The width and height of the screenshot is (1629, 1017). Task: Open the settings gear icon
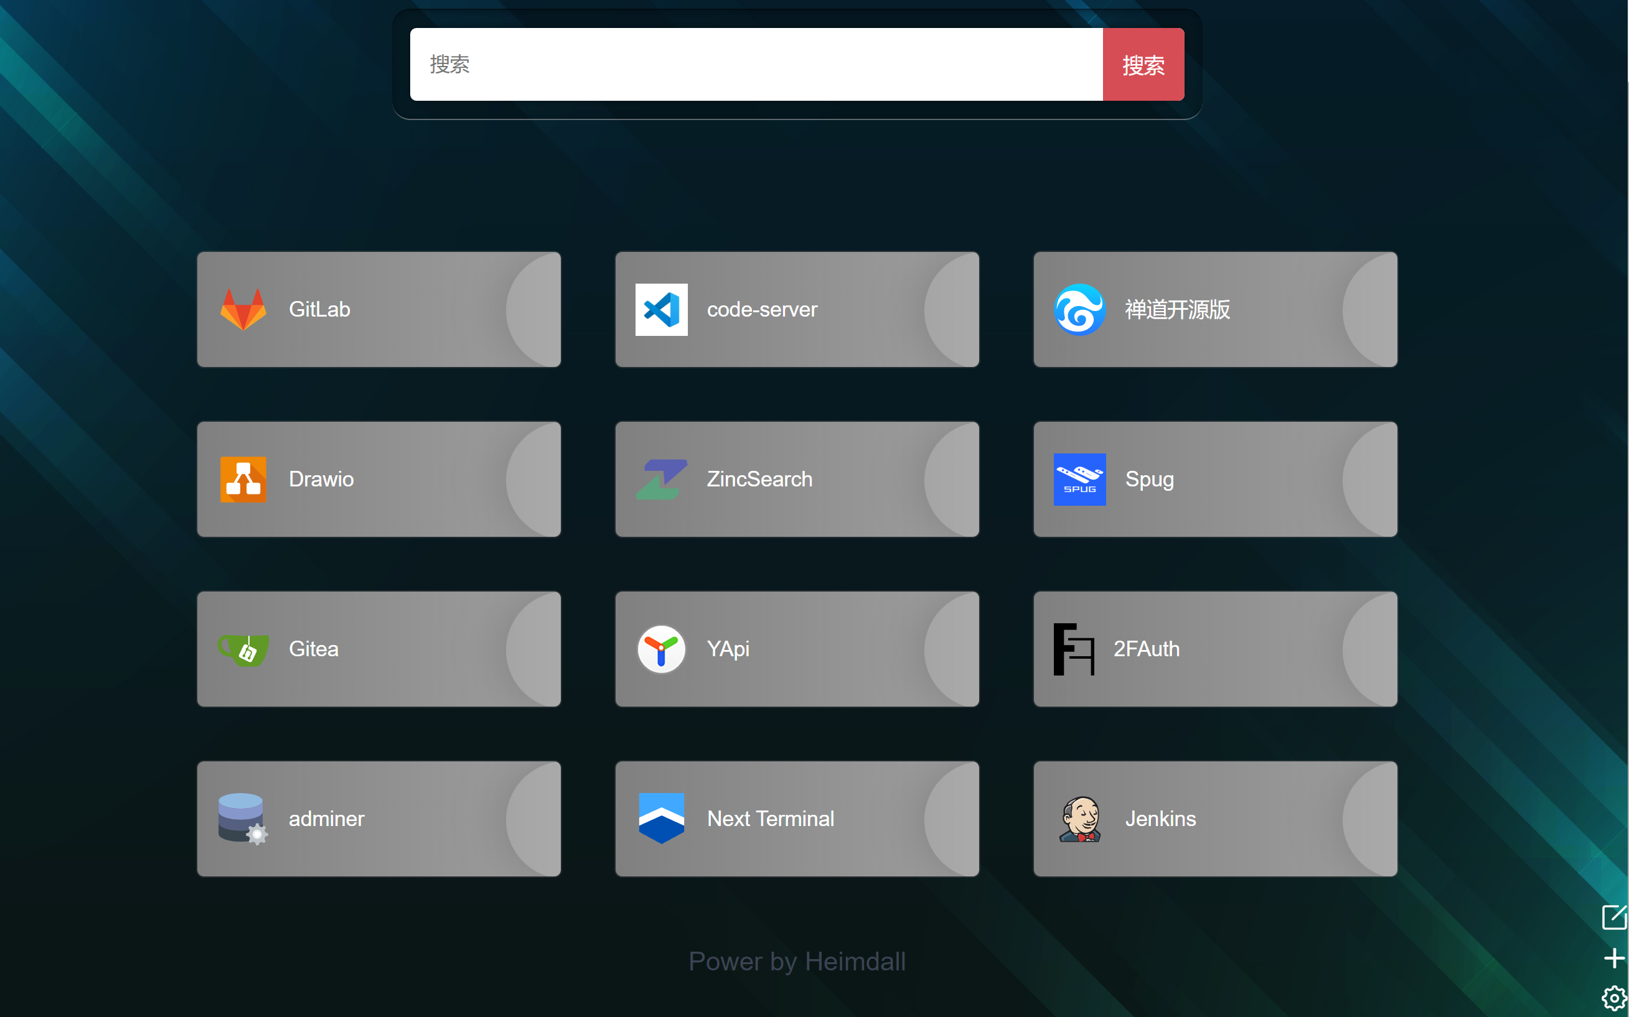point(1614,999)
